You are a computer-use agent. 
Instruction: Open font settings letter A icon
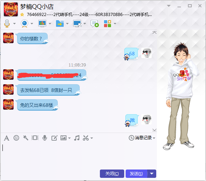tap(7, 138)
